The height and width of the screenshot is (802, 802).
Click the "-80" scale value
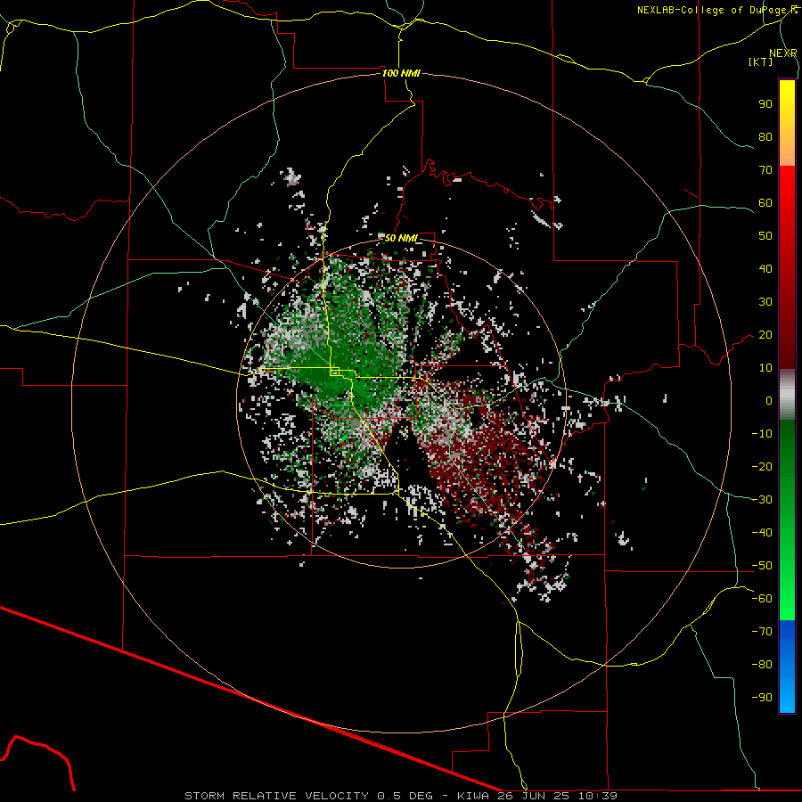[x=762, y=665]
